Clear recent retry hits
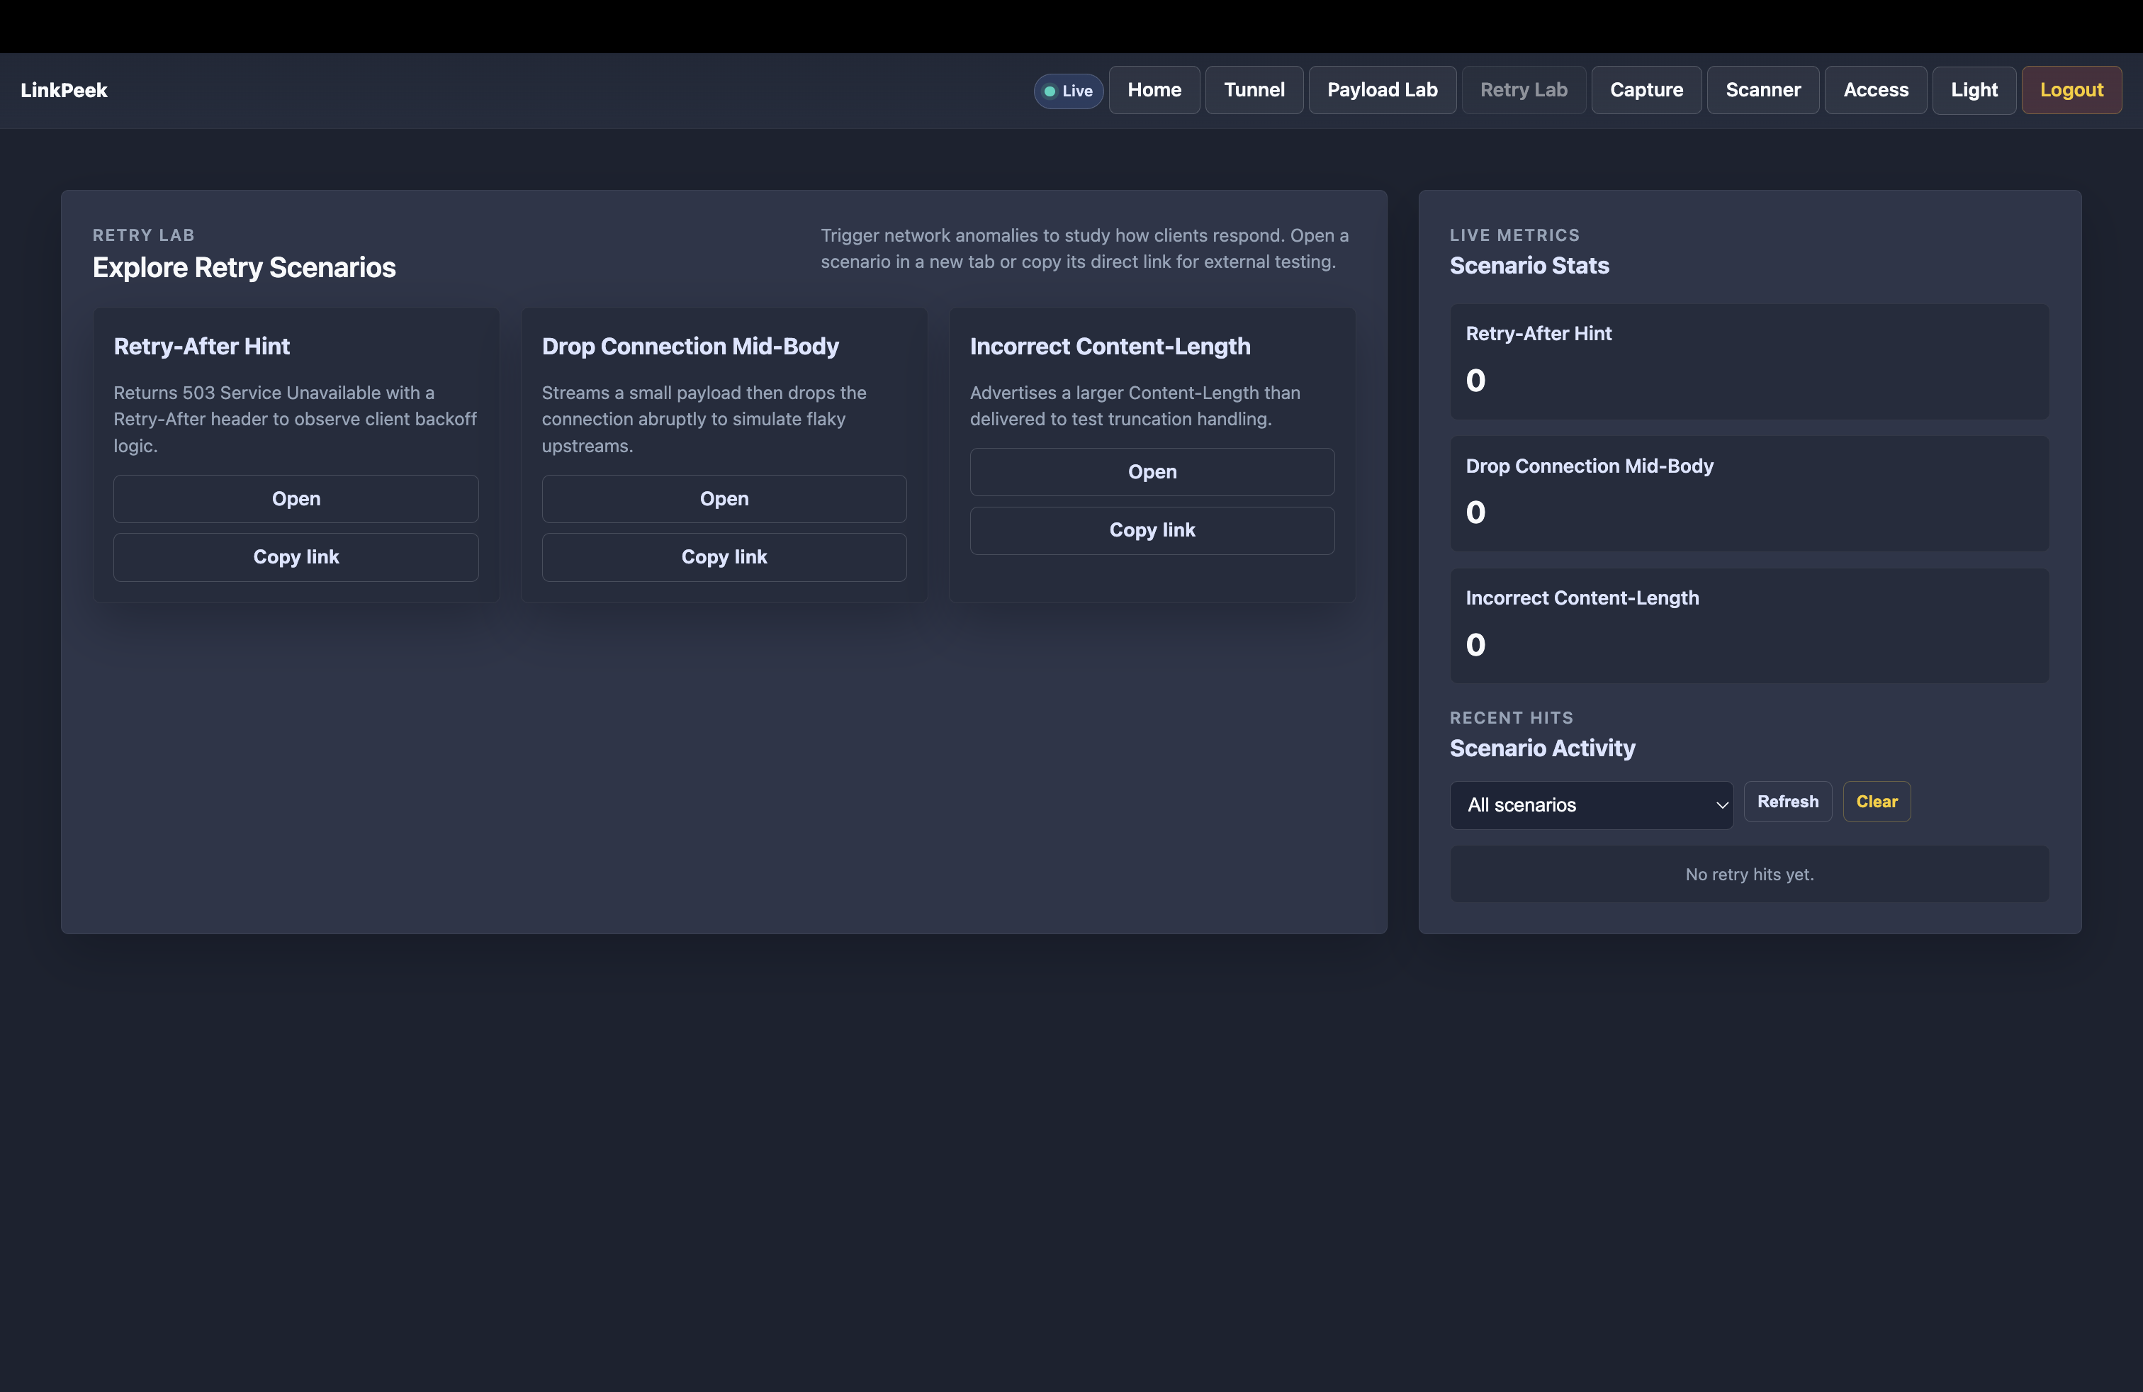Image resolution: width=2143 pixels, height=1392 pixels. (1877, 802)
